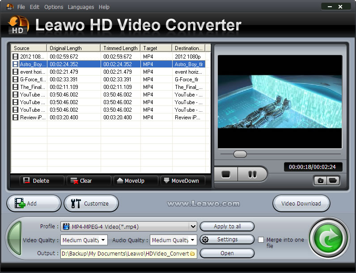Click the video preview seek slider handle
The width and height of the screenshot is (356, 273).
(240, 154)
